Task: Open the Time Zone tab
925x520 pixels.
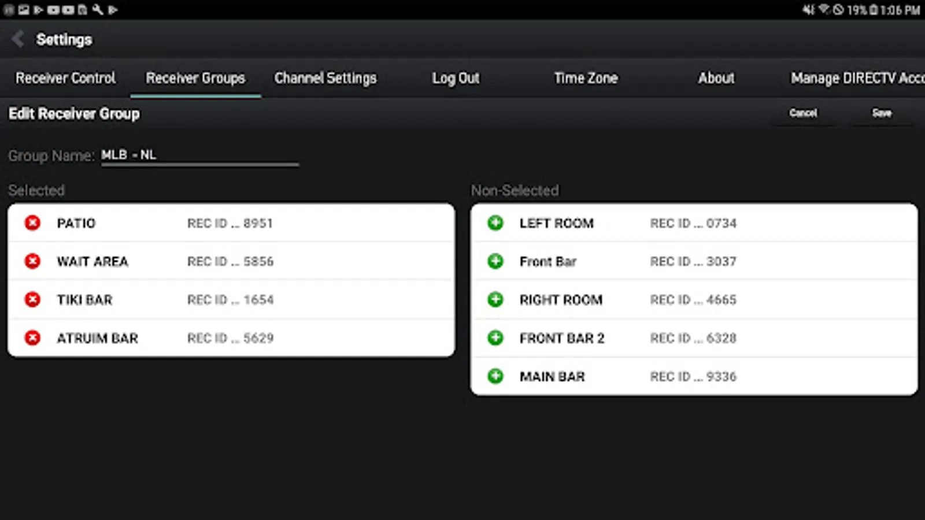Action: (586, 78)
